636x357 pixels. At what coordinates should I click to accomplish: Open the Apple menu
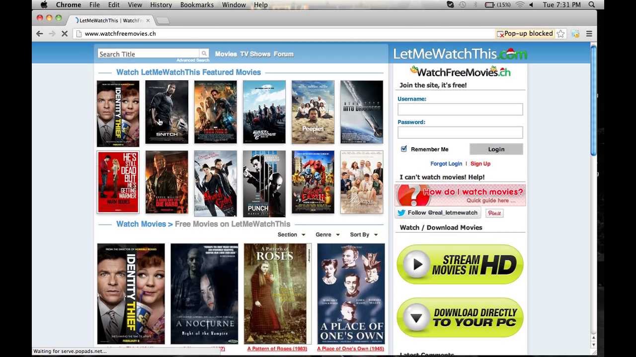click(44, 4)
